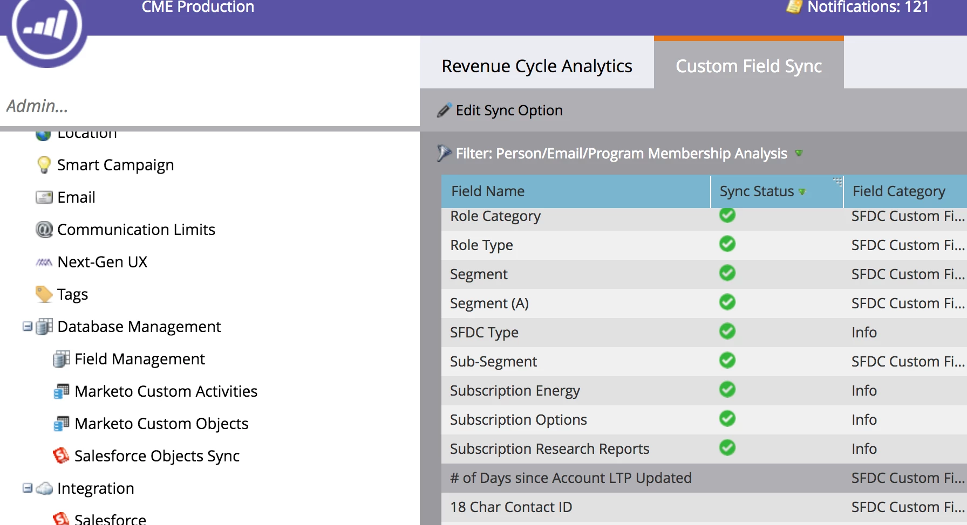
Task: Click Edit Sync Option button
Action: pos(500,110)
